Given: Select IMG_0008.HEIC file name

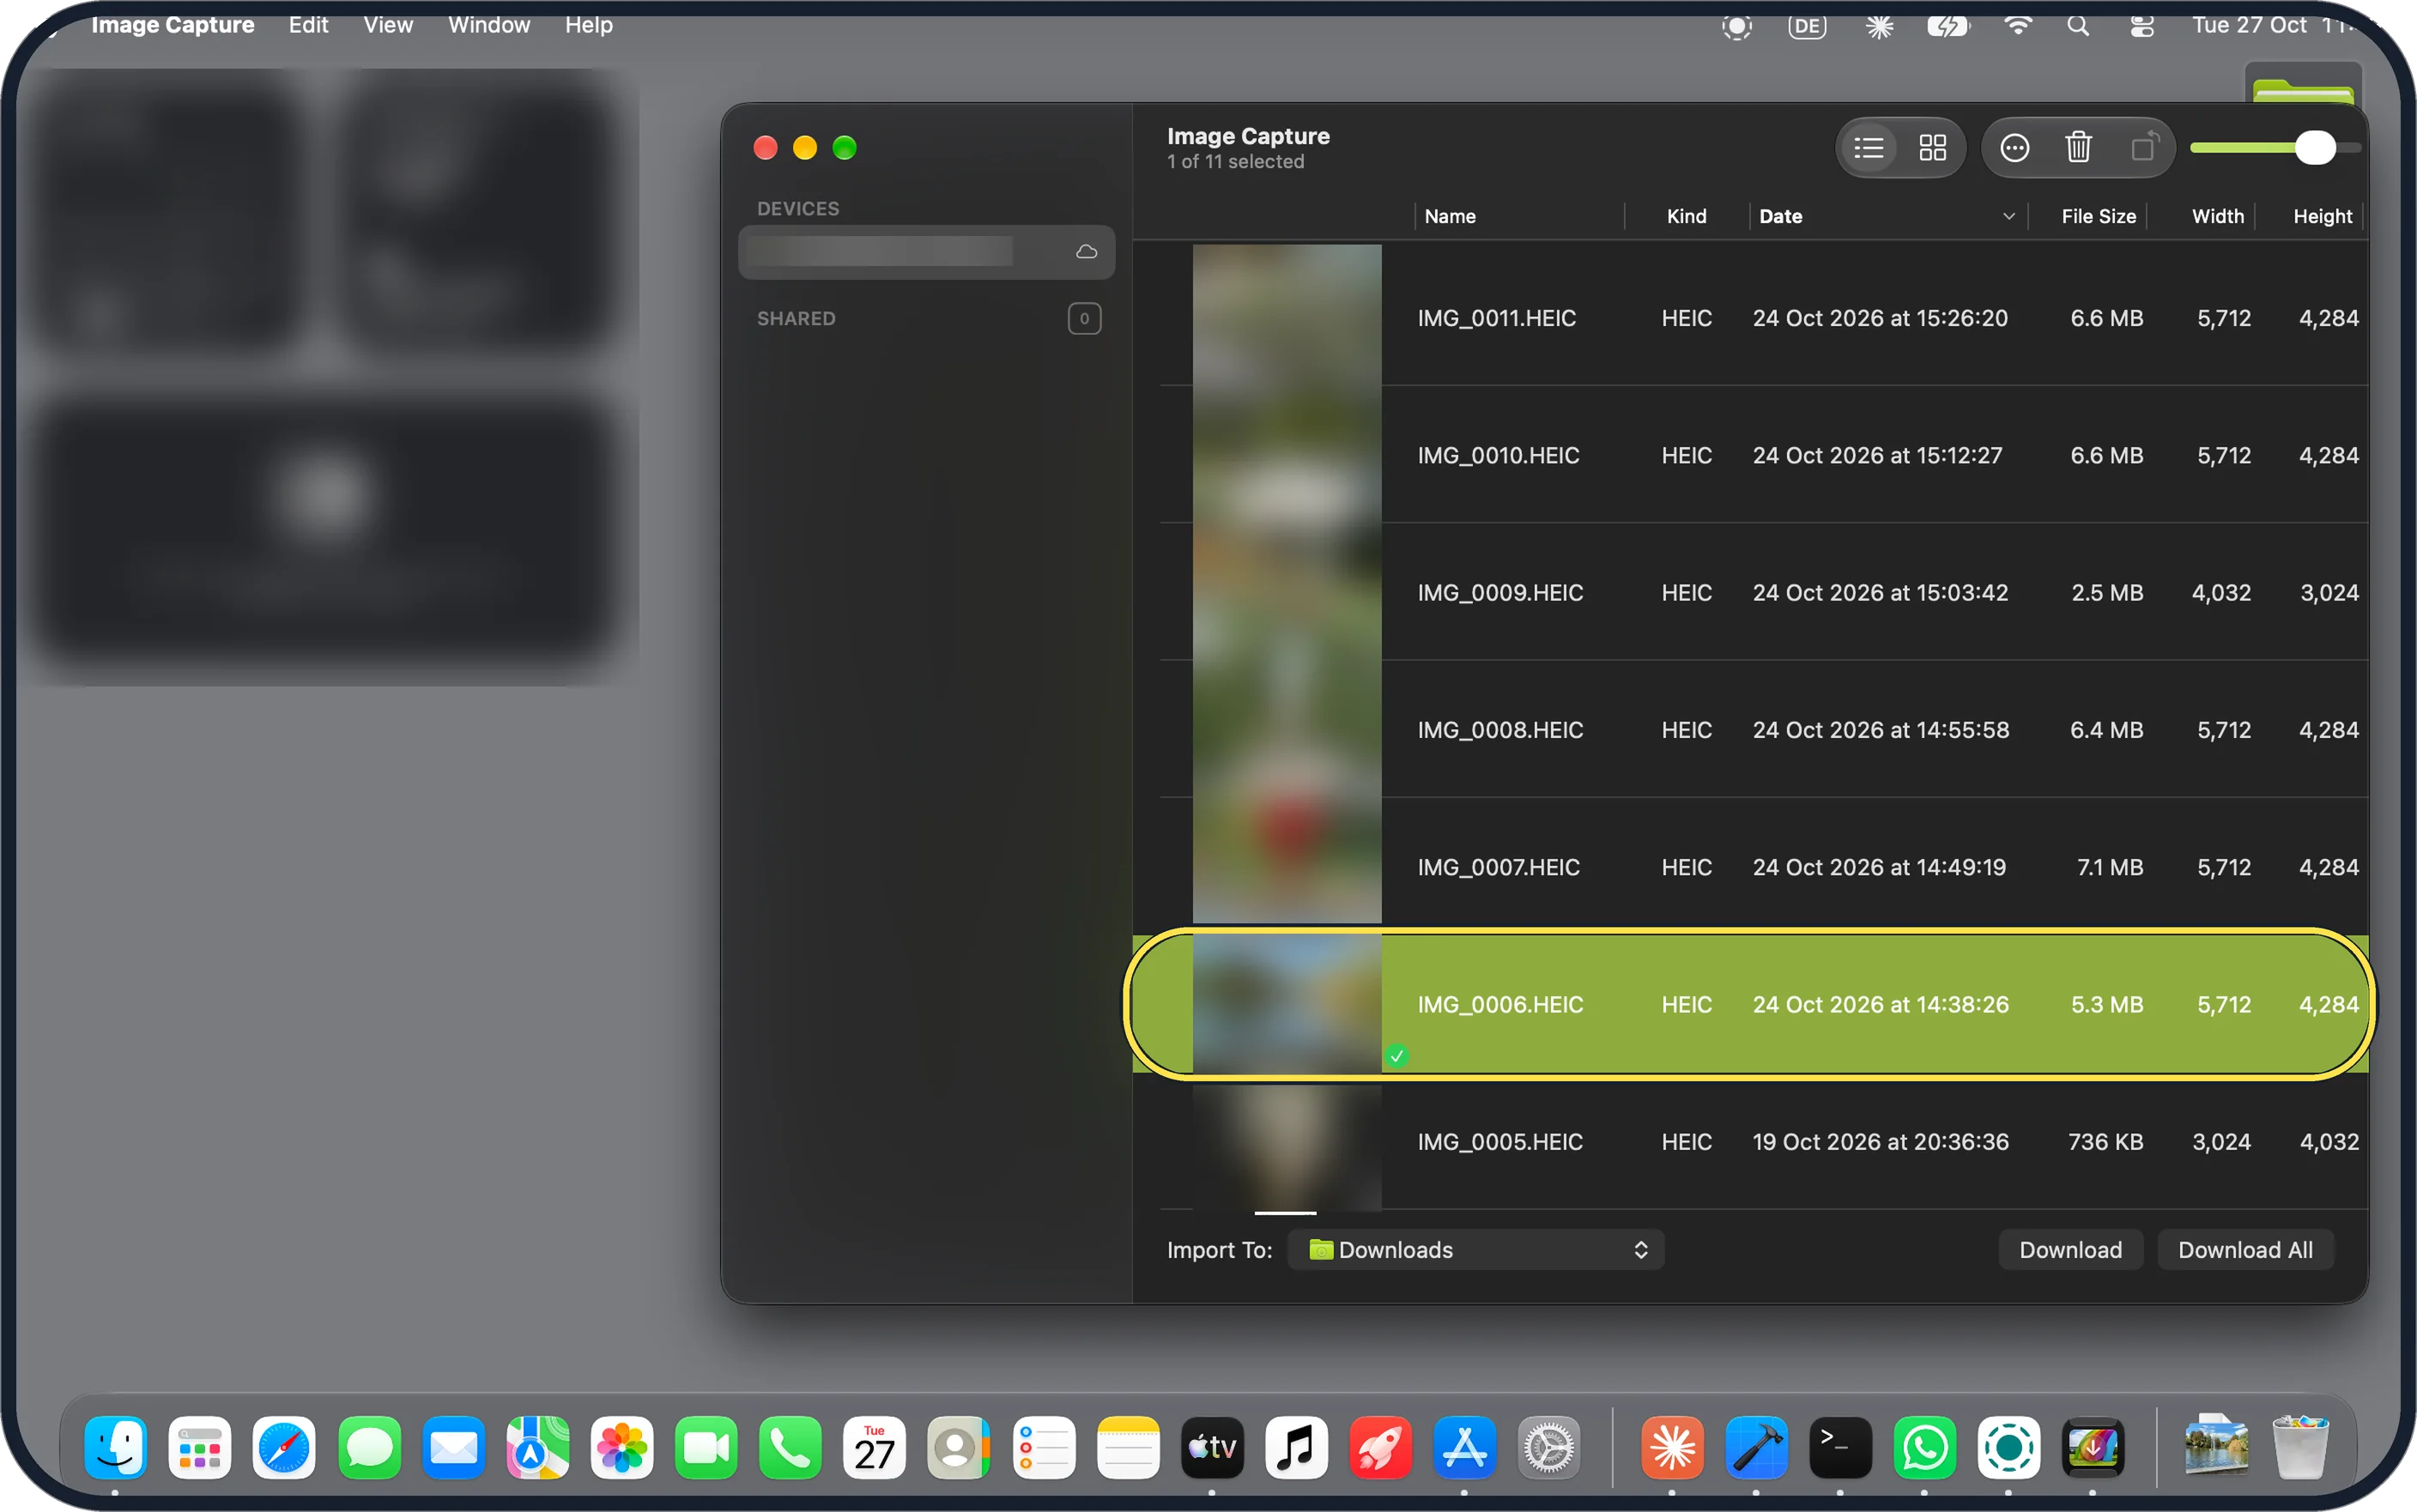Looking at the screenshot, I should [x=1500, y=730].
